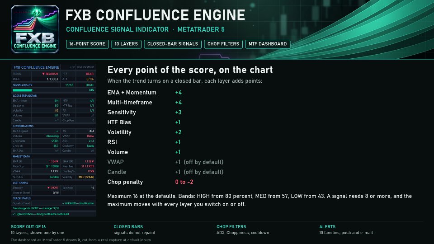The image size is (434, 244).
Task: Click the Multi-timeframe +4 row
Action: pos(145,103)
